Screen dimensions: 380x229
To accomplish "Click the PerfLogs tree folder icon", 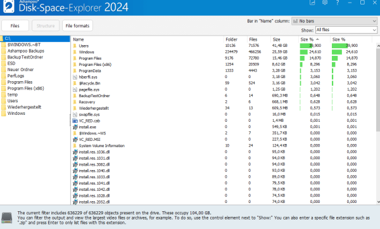I will (x=3, y=76).
